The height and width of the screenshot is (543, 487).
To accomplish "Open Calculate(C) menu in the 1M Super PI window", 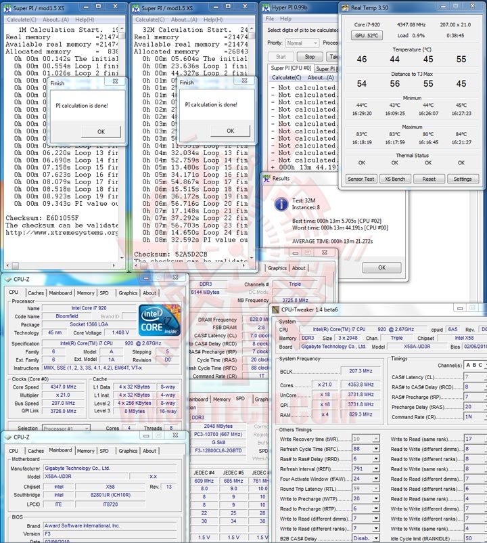I will click(x=22, y=20).
